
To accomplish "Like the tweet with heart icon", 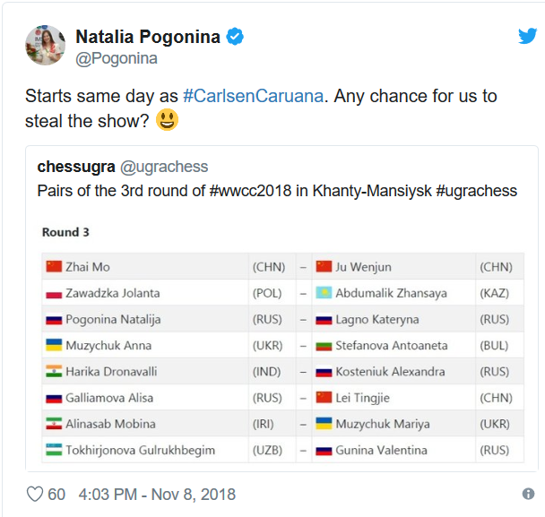I will coord(35,494).
